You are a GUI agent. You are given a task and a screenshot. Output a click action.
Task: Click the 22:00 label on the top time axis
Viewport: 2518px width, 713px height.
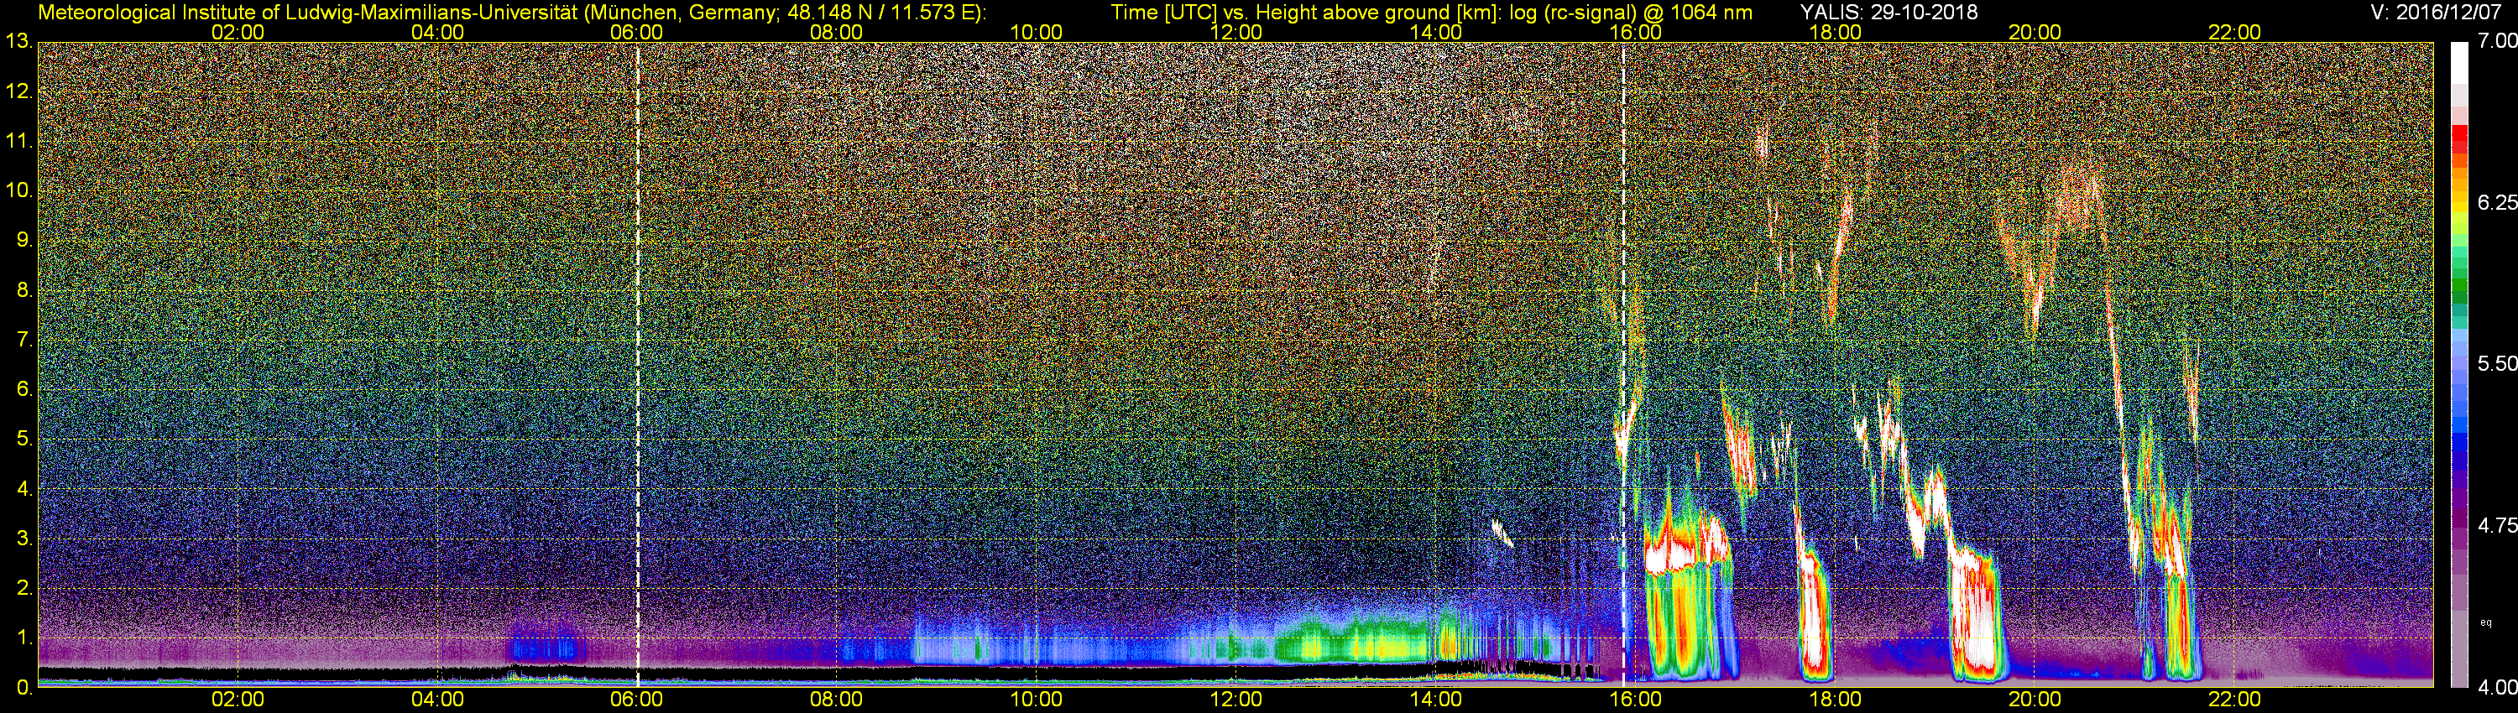coord(2234,32)
